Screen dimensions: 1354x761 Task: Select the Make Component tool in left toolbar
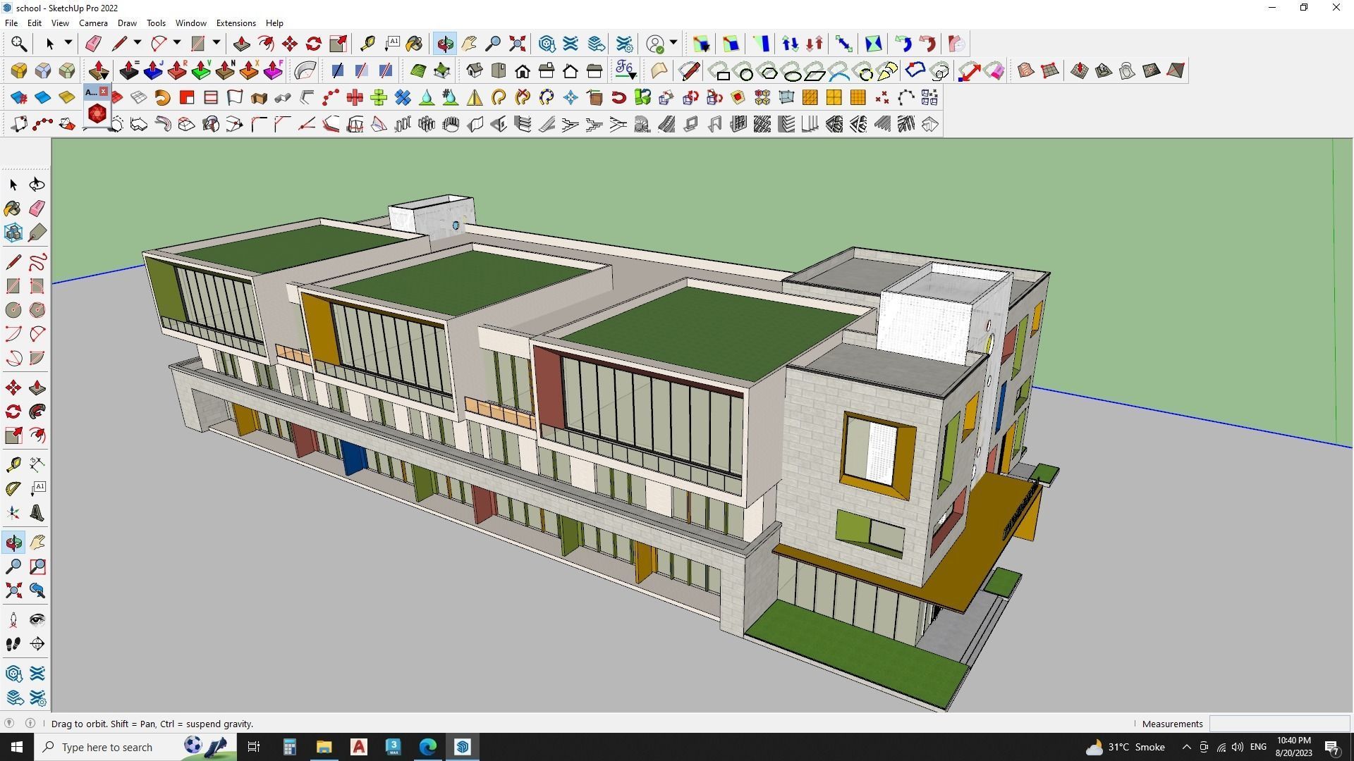pyautogui.click(x=13, y=233)
